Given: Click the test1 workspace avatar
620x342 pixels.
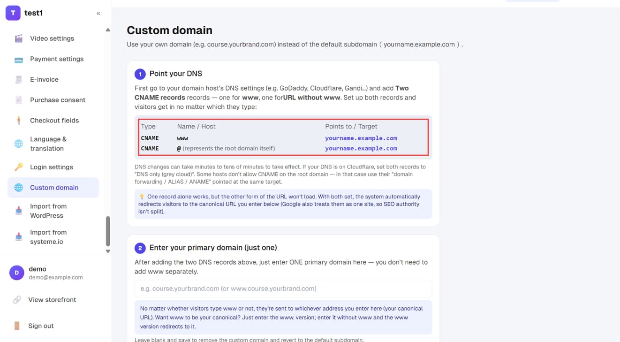Looking at the screenshot, I should (x=13, y=13).
